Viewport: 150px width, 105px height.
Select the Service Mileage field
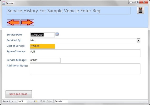[45, 60]
